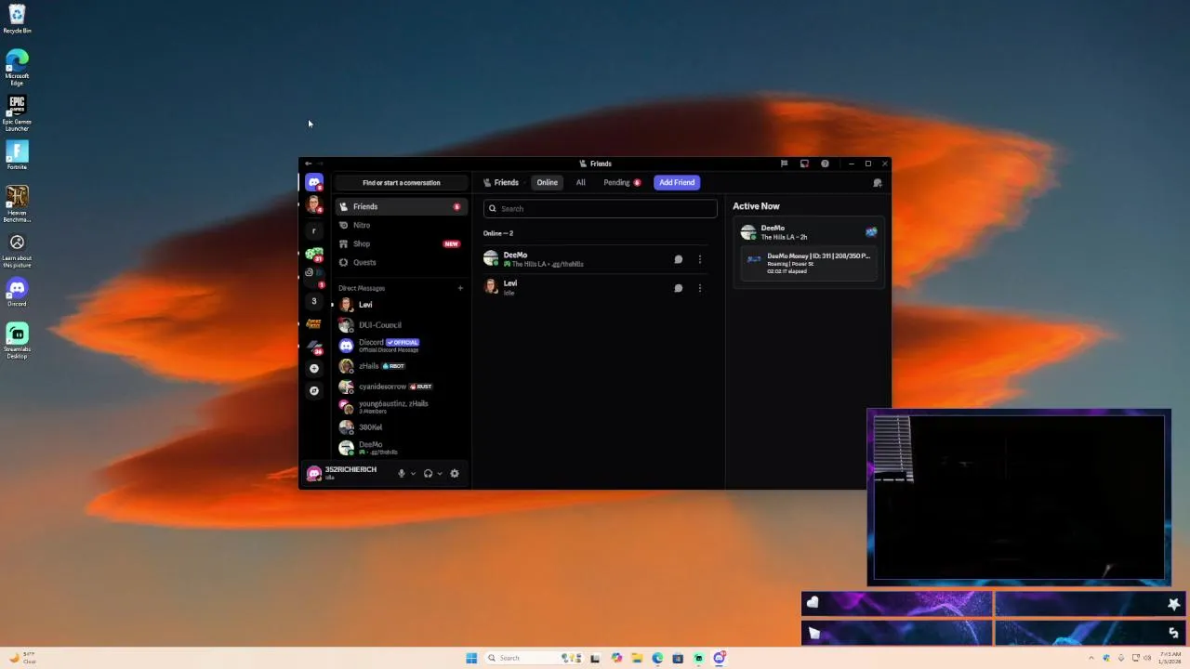
Task: Open zHails bot conversation
Action: (401, 366)
